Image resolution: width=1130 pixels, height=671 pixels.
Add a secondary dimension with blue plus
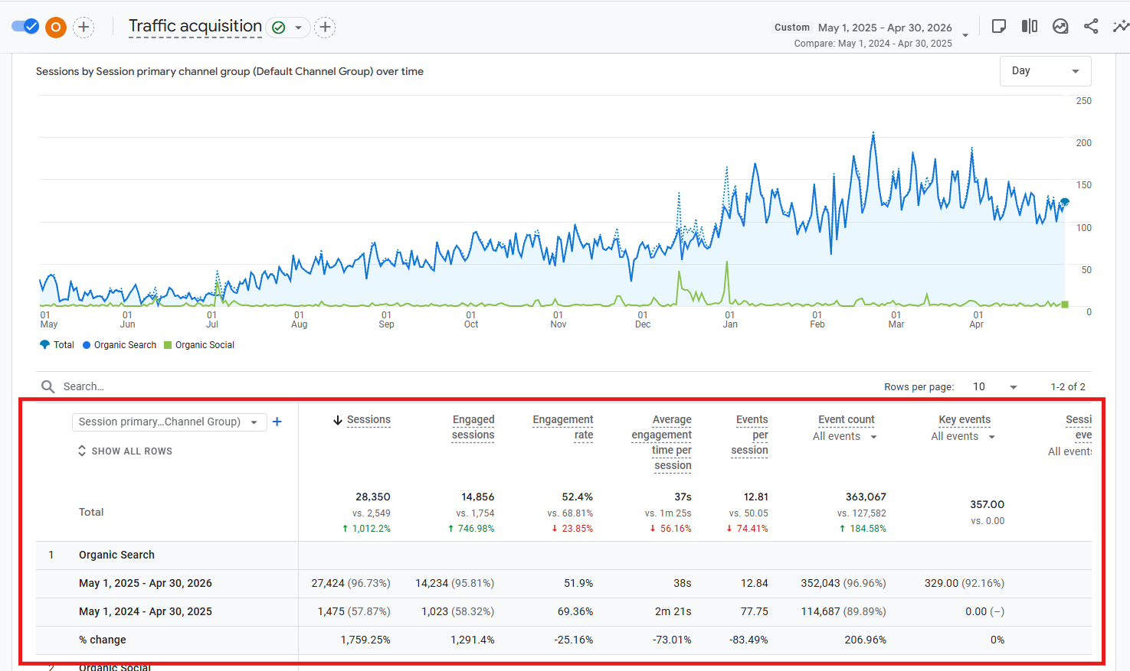[x=277, y=422]
